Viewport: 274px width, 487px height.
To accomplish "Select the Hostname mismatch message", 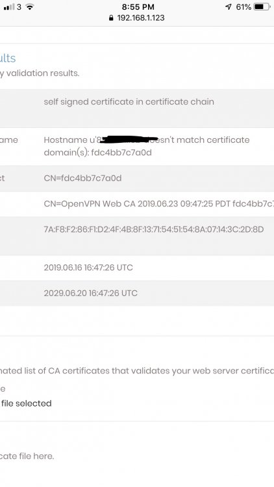I will tap(146, 146).
